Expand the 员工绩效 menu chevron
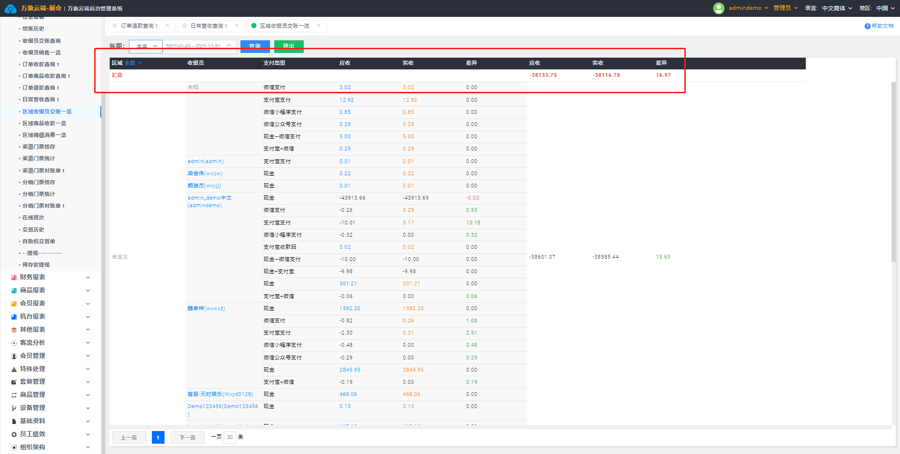The height and width of the screenshot is (454, 900). tap(88, 434)
